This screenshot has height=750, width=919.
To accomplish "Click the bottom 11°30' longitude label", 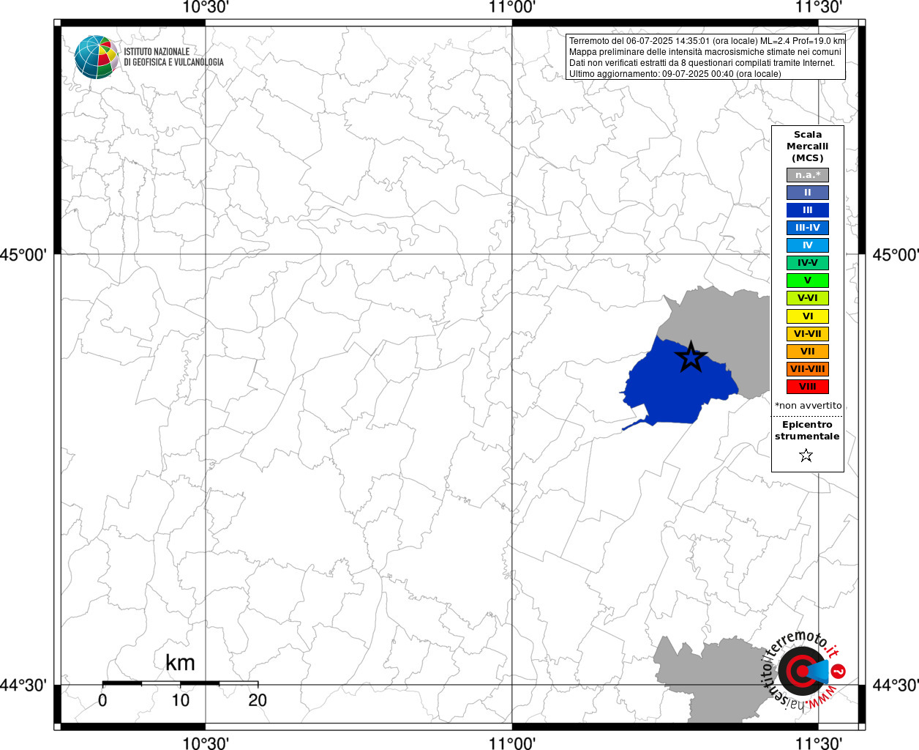I will pos(819,743).
